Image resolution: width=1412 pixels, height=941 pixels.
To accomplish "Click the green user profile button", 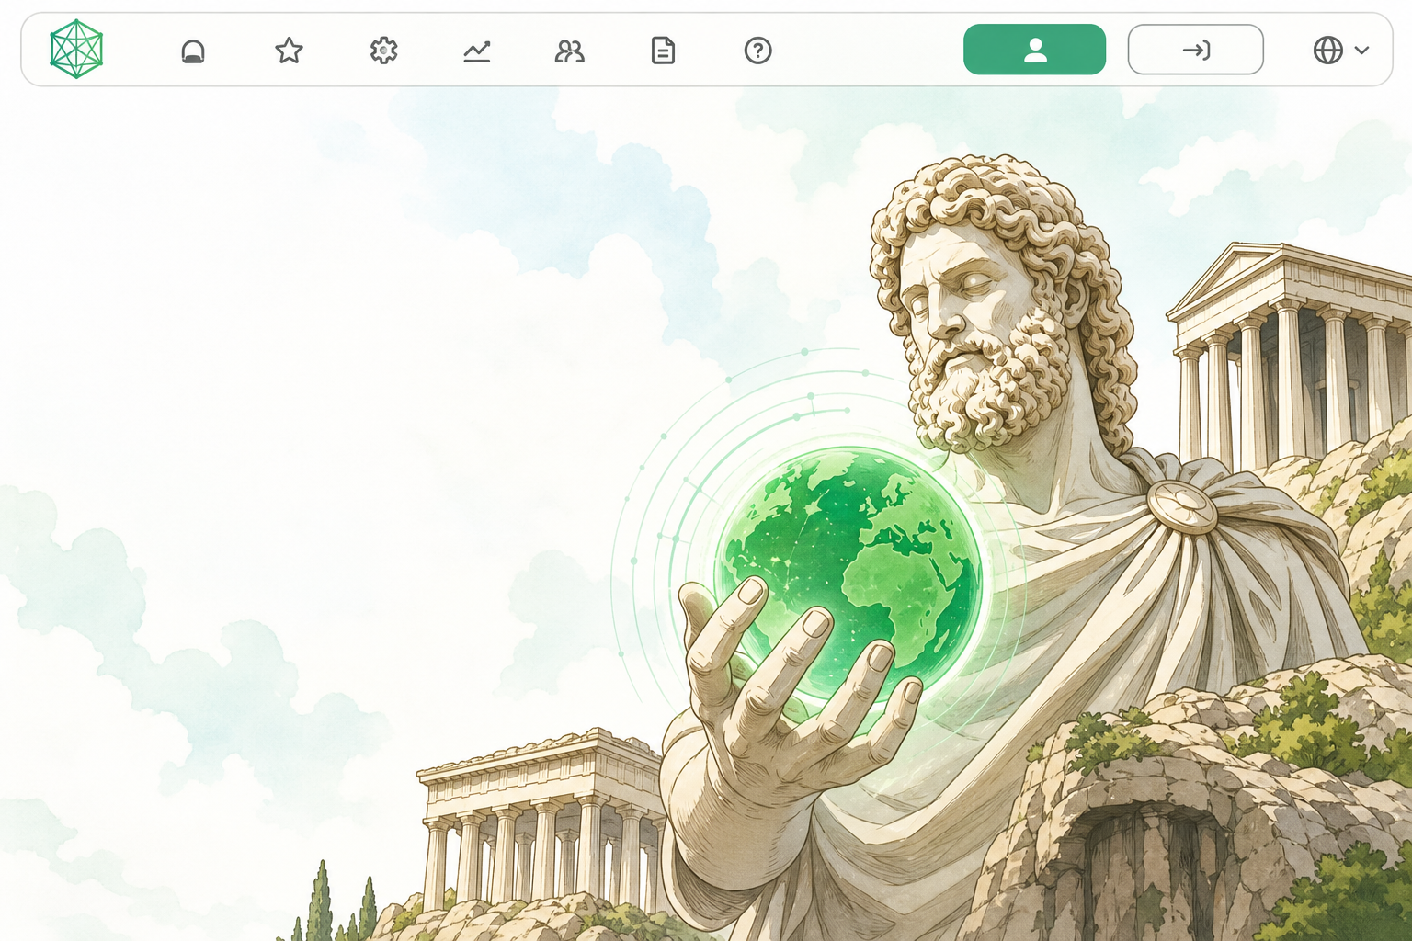I will tap(1034, 50).
